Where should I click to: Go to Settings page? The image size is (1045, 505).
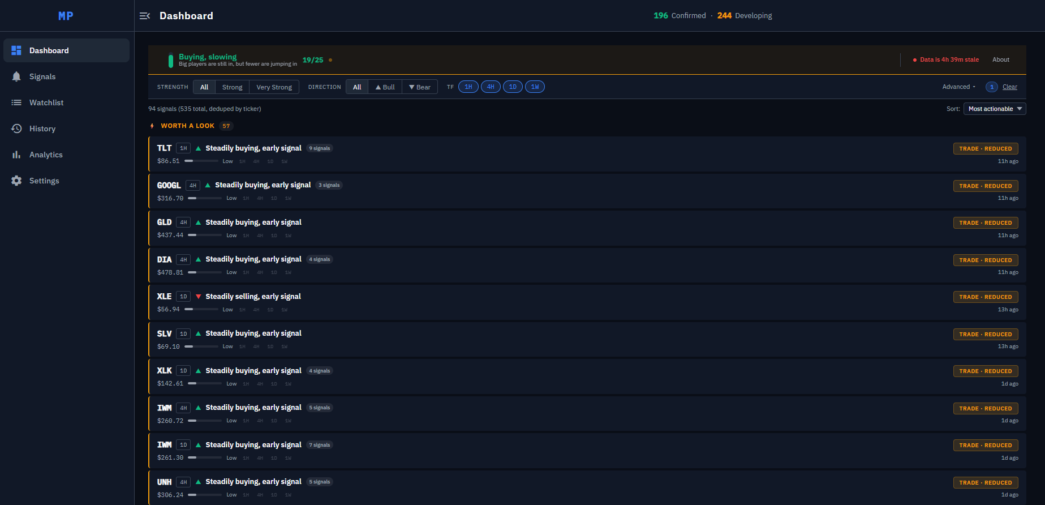(x=66, y=181)
